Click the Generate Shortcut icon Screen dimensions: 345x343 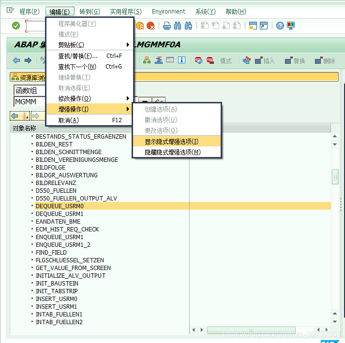tap(264, 26)
